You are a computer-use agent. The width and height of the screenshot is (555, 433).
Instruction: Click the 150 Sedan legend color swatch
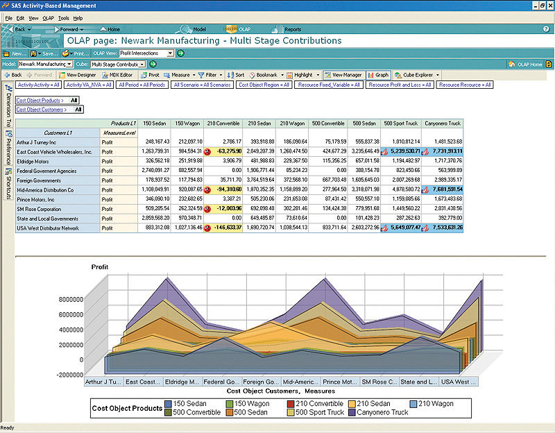point(168,404)
